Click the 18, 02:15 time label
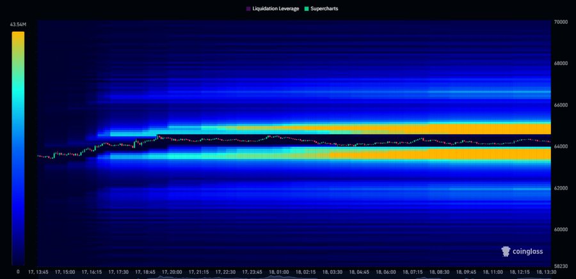Image resolution: width=576 pixels, height=279 pixels. point(306,272)
